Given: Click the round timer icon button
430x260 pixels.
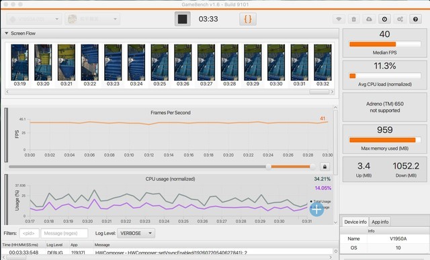Looking at the screenshot, I should 384,19.
